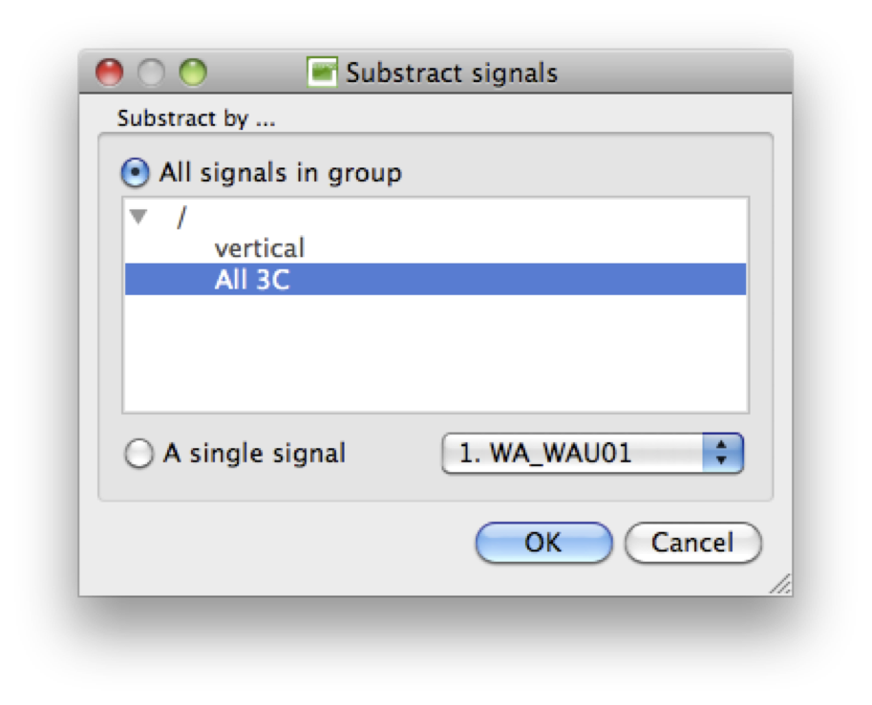Click the 'Substract signals' window title text
Image resolution: width=872 pixels, height=705 pixels.
pos(451,73)
